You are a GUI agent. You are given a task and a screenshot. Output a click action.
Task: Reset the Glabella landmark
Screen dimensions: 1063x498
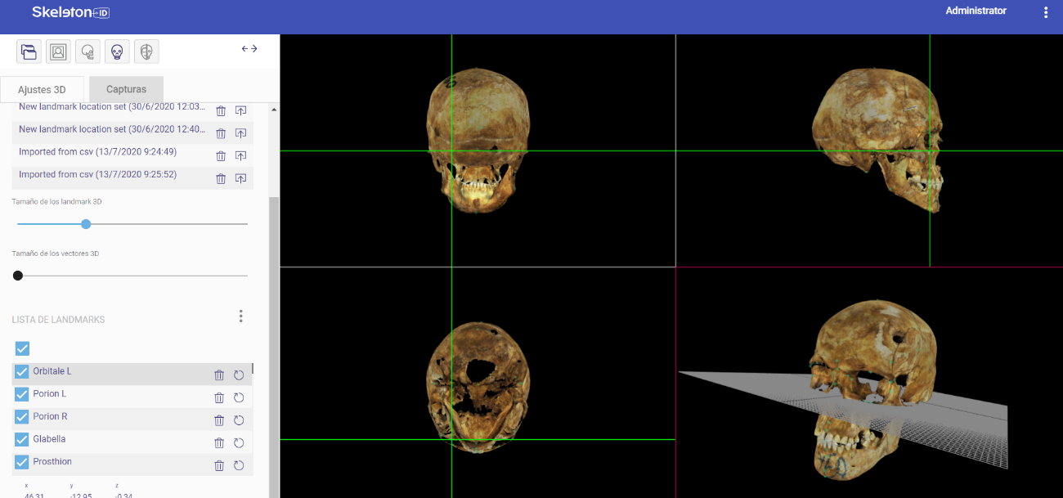pyautogui.click(x=240, y=443)
